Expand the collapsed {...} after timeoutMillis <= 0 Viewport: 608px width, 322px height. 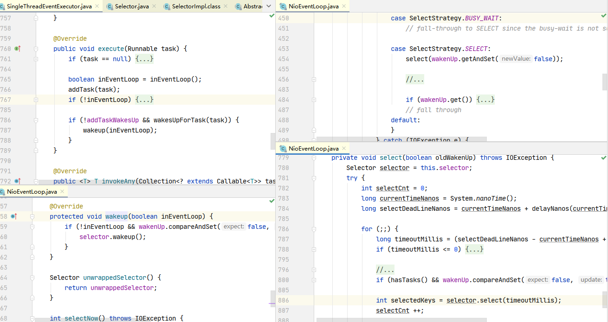pyautogui.click(x=474, y=249)
